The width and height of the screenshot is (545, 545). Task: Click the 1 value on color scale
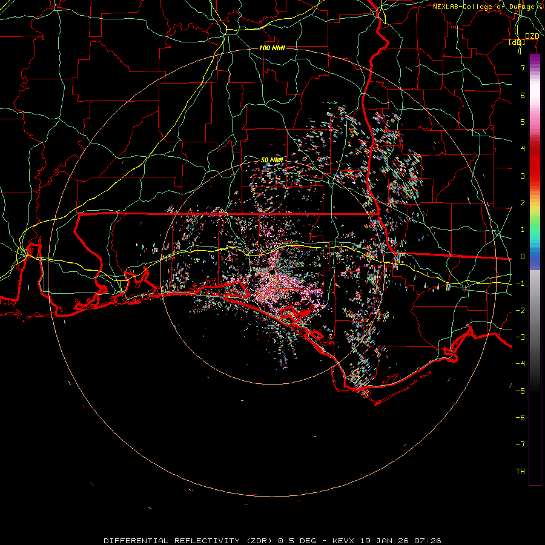coord(523,230)
